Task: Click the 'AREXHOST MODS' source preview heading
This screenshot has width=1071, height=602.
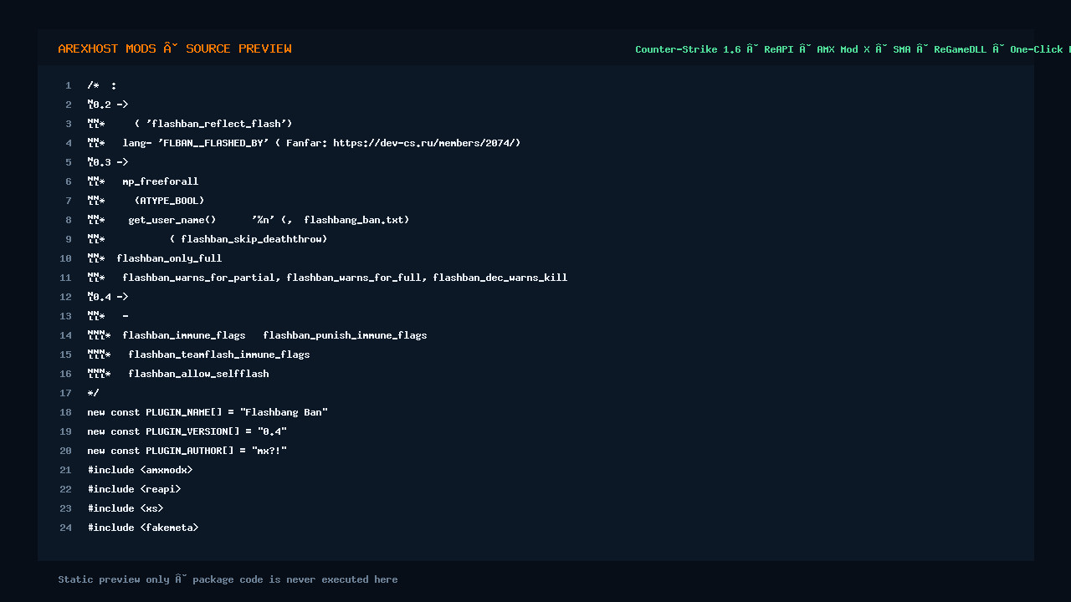Action: tap(175, 48)
